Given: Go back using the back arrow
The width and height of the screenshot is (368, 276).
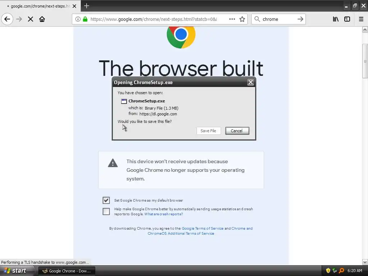Looking at the screenshot, I should [7, 19].
